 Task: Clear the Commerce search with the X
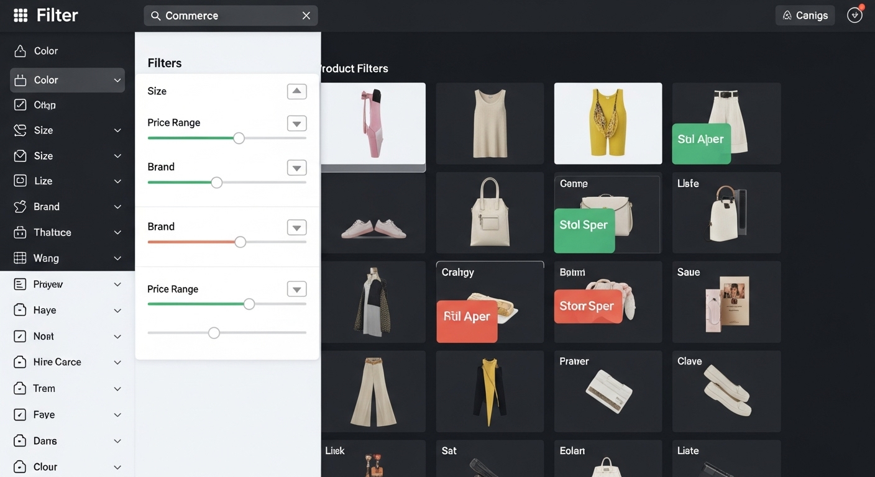(306, 16)
